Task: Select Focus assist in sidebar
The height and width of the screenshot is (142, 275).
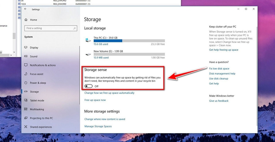Action: pyautogui.click(x=36, y=74)
